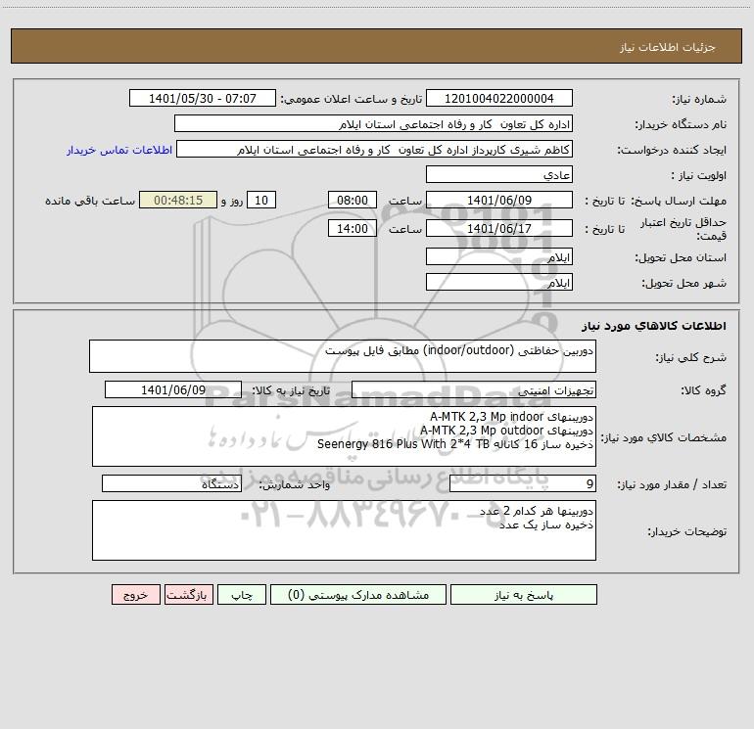Screen dimensions: 754x729
Task: Click the واحد شمارش field دستگاه
Action: pos(171,483)
